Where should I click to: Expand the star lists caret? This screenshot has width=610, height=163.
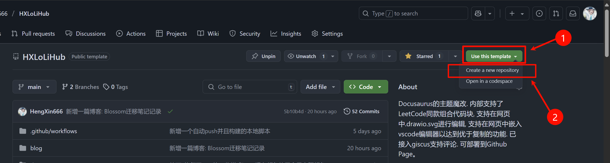pyautogui.click(x=455, y=56)
